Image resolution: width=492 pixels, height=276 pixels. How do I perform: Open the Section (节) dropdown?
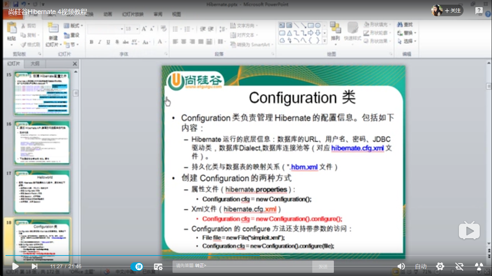click(x=71, y=45)
